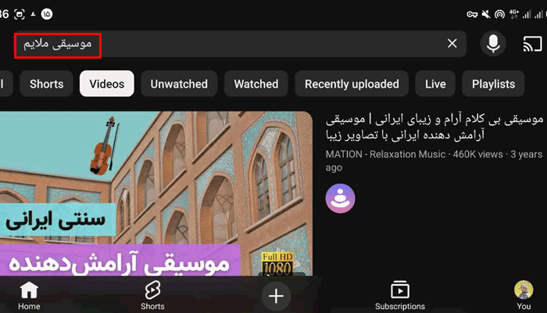Select the Videos filter chip
Image resolution: width=547 pixels, height=313 pixels.
coord(107,84)
